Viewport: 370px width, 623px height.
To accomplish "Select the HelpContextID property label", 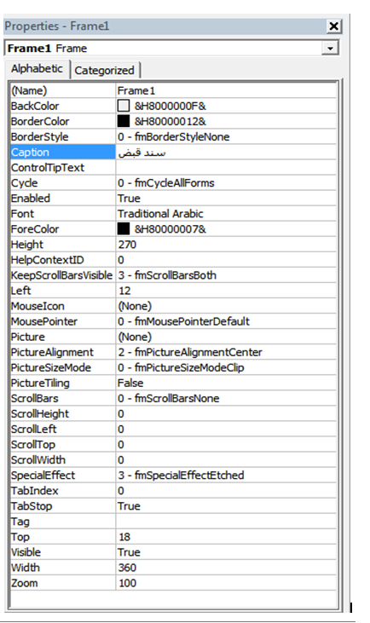I will [x=47, y=260].
